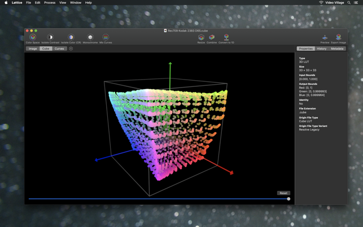Show the History panel tab
This screenshot has height=227, width=363.
321,49
